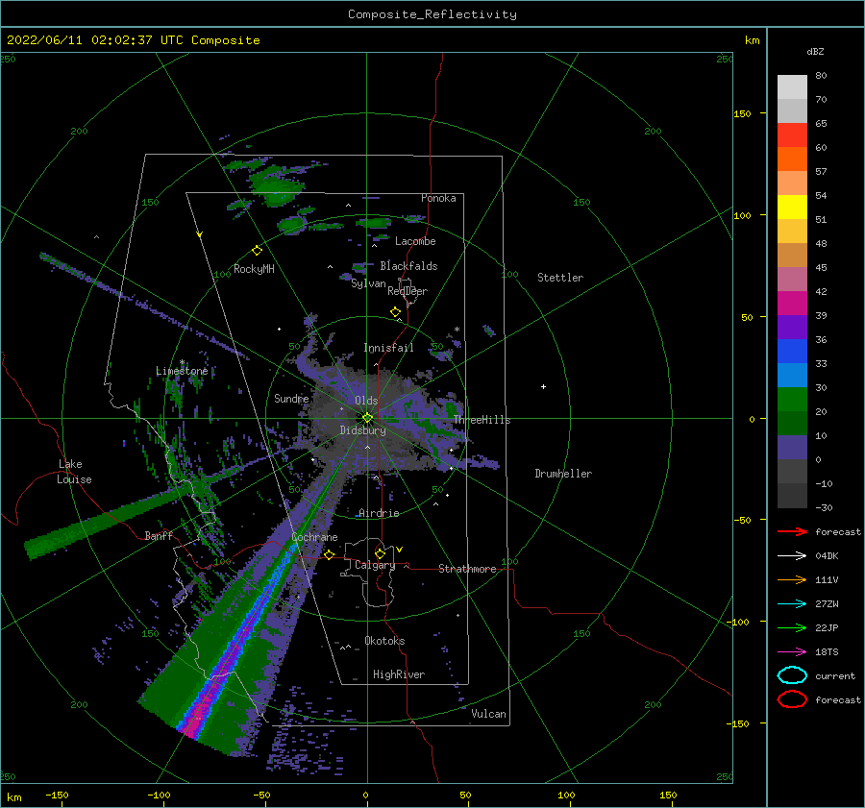
Task: Click the Composite_Reflectivity title text
Action: click(x=432, y=14)
